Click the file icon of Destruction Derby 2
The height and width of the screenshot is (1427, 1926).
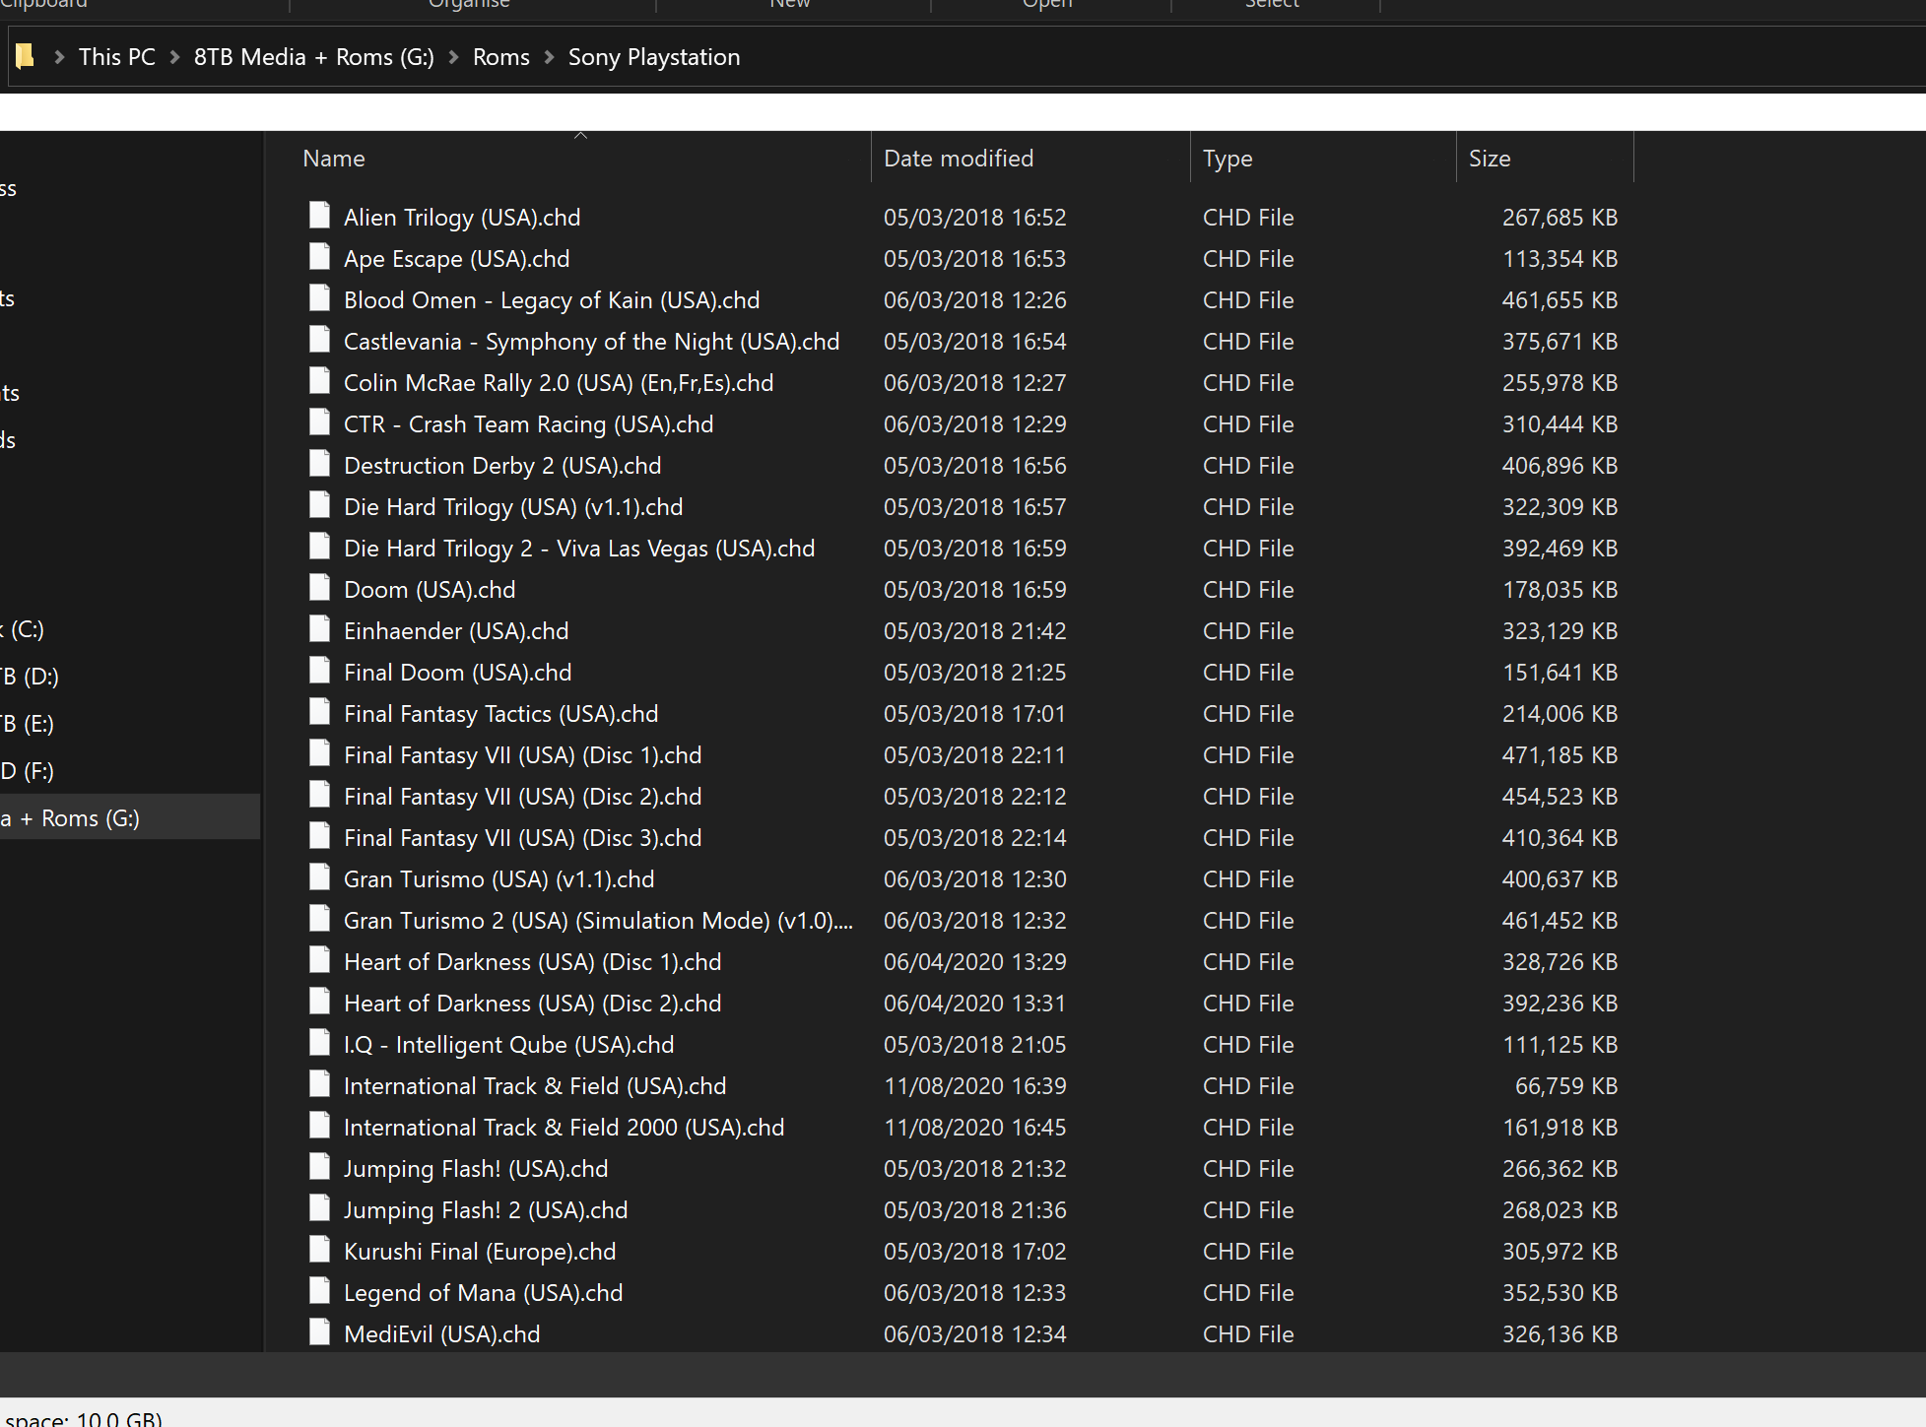[319, 464]
